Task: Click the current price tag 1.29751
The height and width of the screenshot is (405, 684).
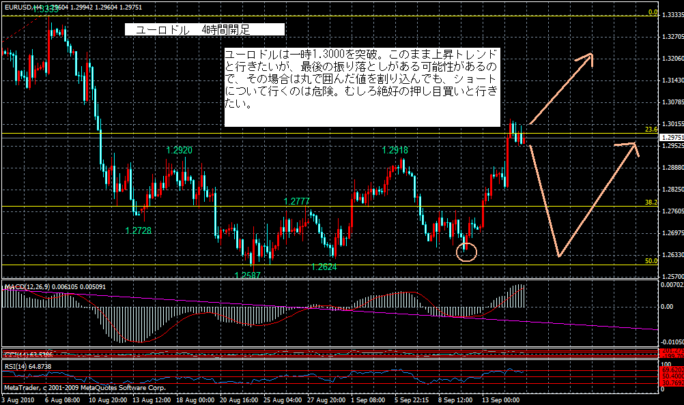Action: click(672, 138)
